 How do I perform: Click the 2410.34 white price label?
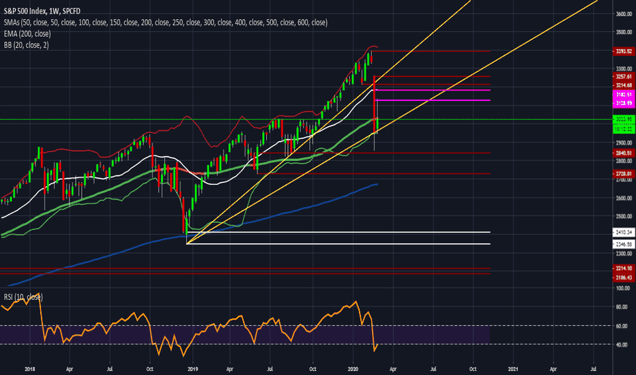[624, 232]
